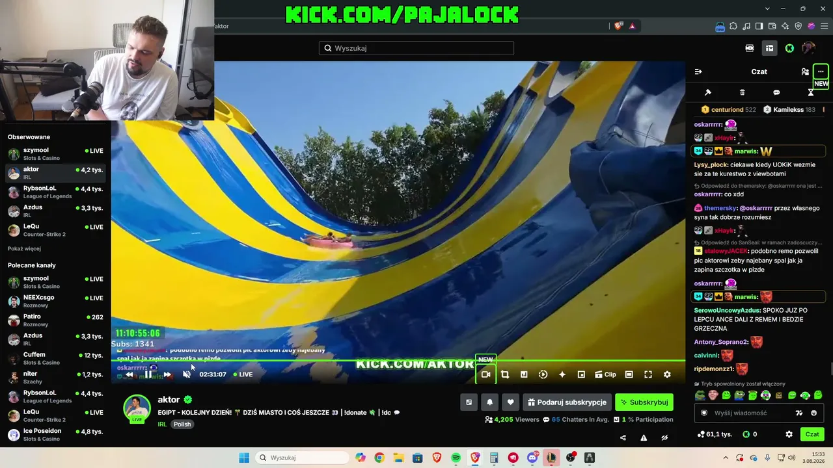Open stream stats chart icon in player

coord(524,374)
